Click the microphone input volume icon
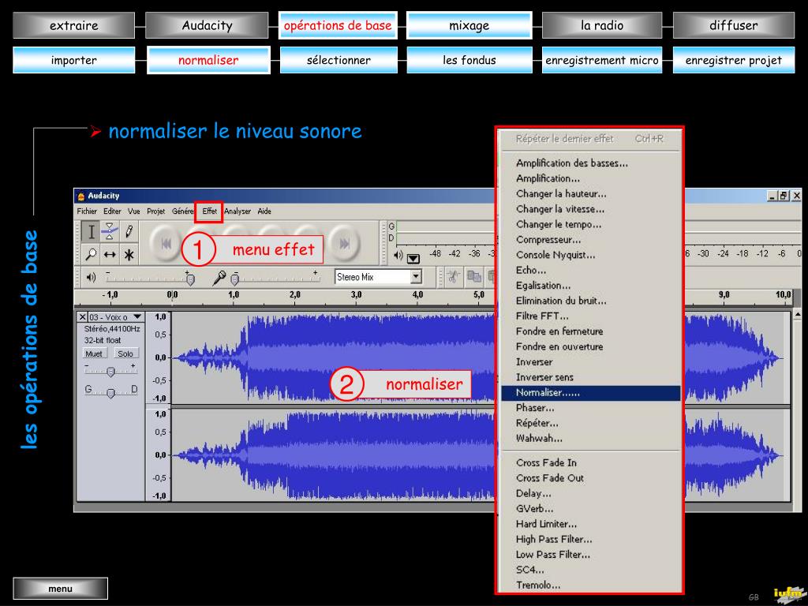The image size is (808, 606). point(219,278)
